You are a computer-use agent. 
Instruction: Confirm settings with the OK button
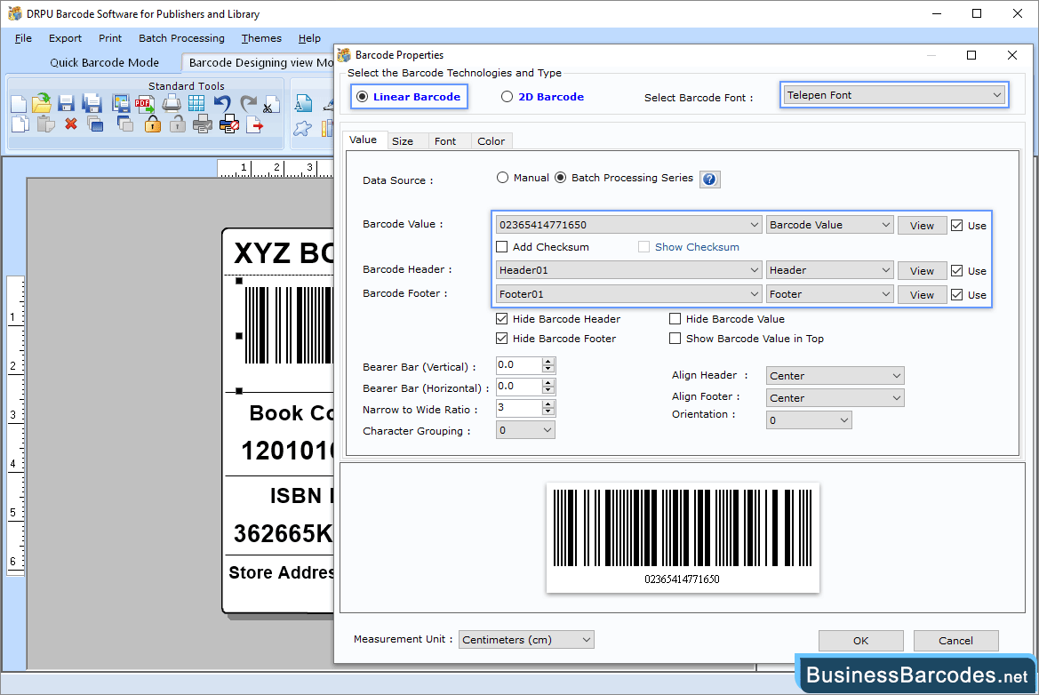point(860,641)
